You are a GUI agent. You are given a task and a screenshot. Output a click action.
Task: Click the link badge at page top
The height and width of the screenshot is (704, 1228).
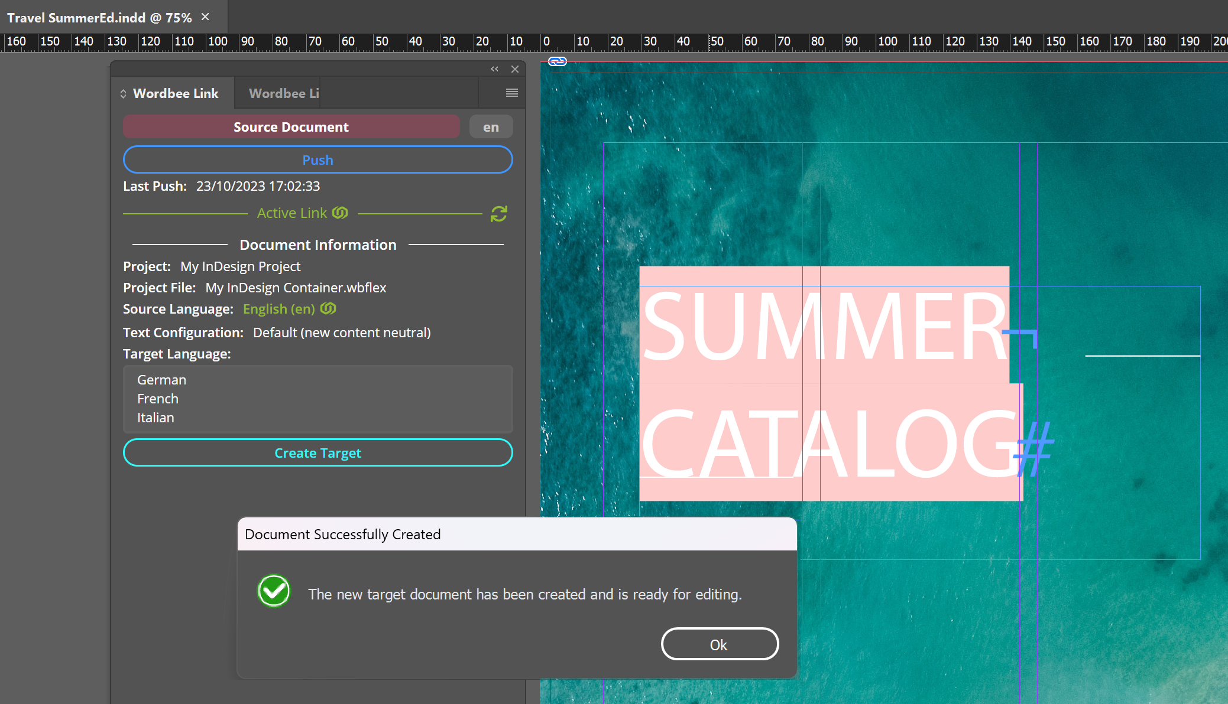pos(557,61)
